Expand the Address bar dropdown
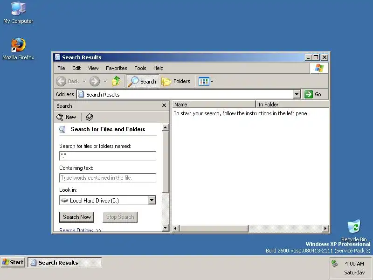 coord(297,94)
